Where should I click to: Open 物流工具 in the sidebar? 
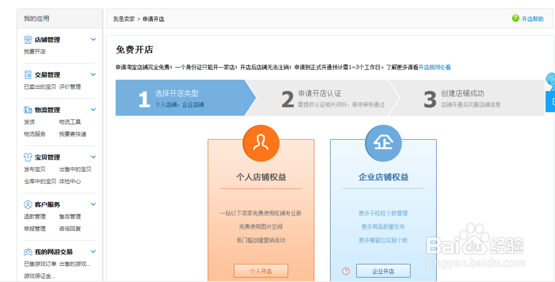(x=70, y=122)
